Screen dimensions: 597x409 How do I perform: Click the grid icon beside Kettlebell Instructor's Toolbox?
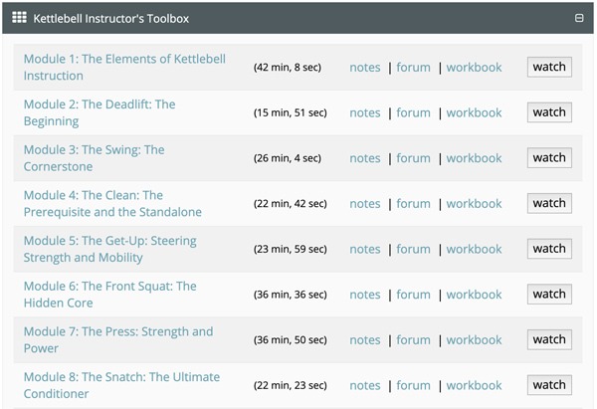pyautogui.click(x=19, y=18)
